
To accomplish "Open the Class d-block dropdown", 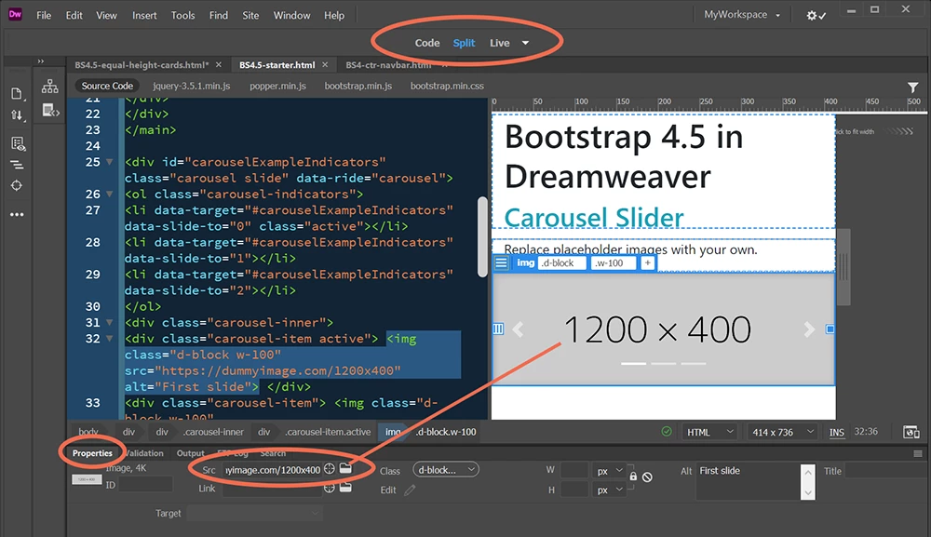I will [446, 469].
